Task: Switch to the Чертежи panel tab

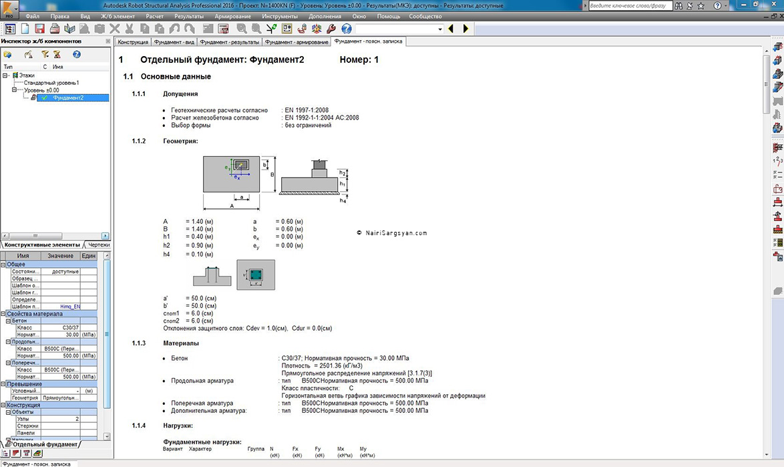Action: (98, 245)
